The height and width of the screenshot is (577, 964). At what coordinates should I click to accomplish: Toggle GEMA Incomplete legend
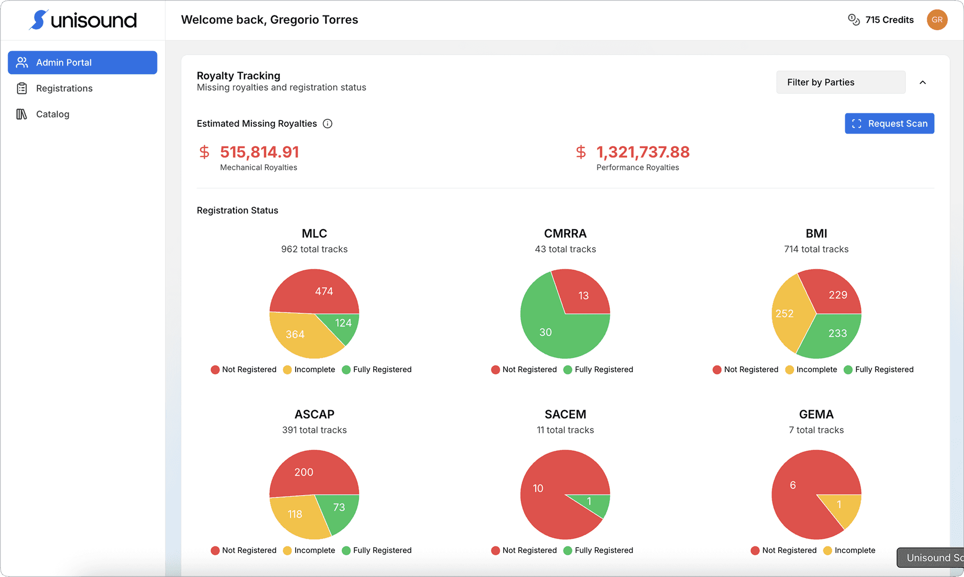pyautogui.click(x=850, y=551)
